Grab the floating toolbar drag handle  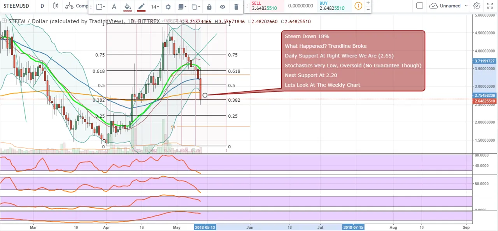click(91, 7)
